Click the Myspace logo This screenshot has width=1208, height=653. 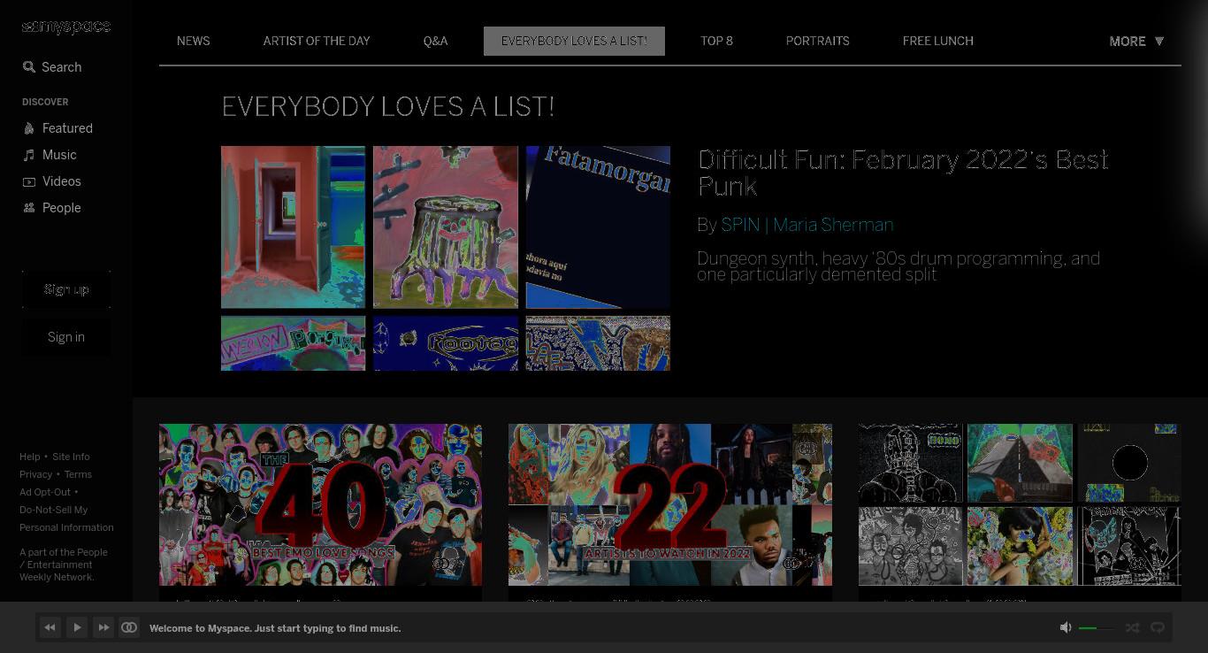[x=66, y=27]
